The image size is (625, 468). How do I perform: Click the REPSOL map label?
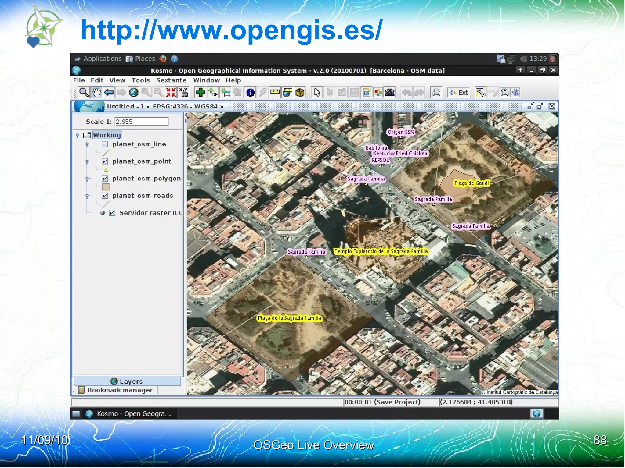coord(380,160)
